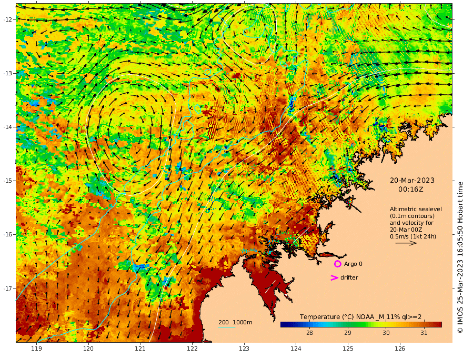Viewport: 463px width, 358px height.
Task: Click the color bar value 30
Action: coord(386,333)
